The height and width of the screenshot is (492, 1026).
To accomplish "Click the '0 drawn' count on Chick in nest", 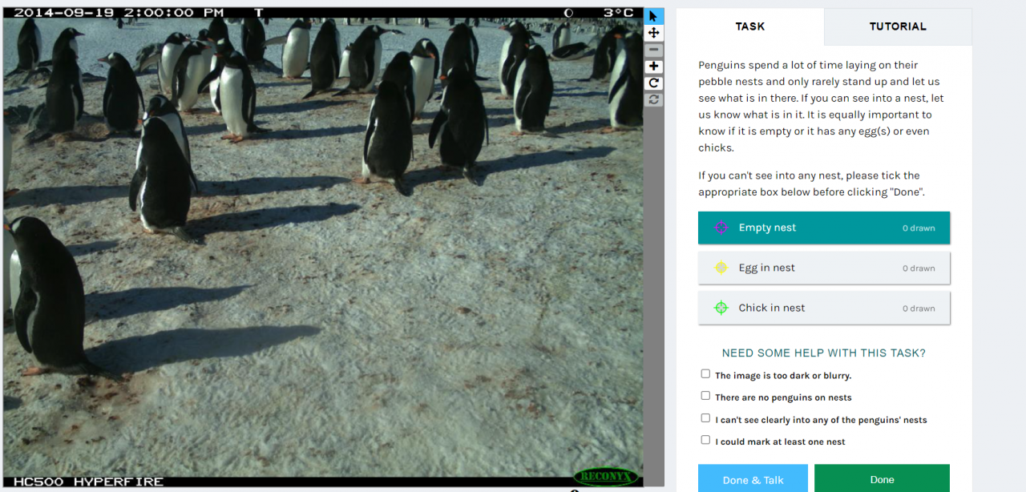I will pos(919,309).
